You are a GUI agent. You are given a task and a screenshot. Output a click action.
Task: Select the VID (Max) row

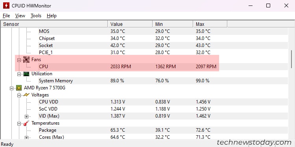coord(163,116)
